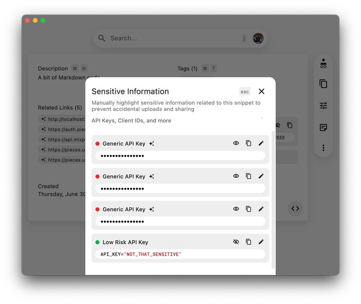Open the duplicate snippet icon in the sidebar
The image size is (361, 304).
(323, 84)
